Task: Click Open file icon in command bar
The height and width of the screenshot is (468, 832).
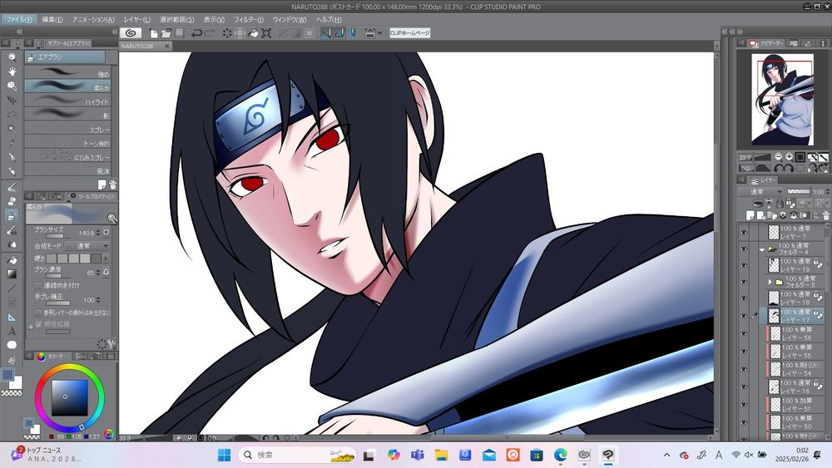Action: [166, 33]
